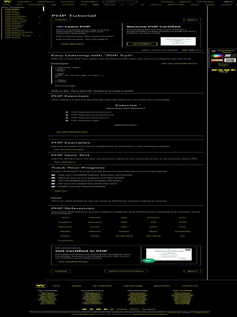The width and height of the screenshot is (237, 317).
Task: Click the left sidebar scrollbar
Action: coord(43,9)
